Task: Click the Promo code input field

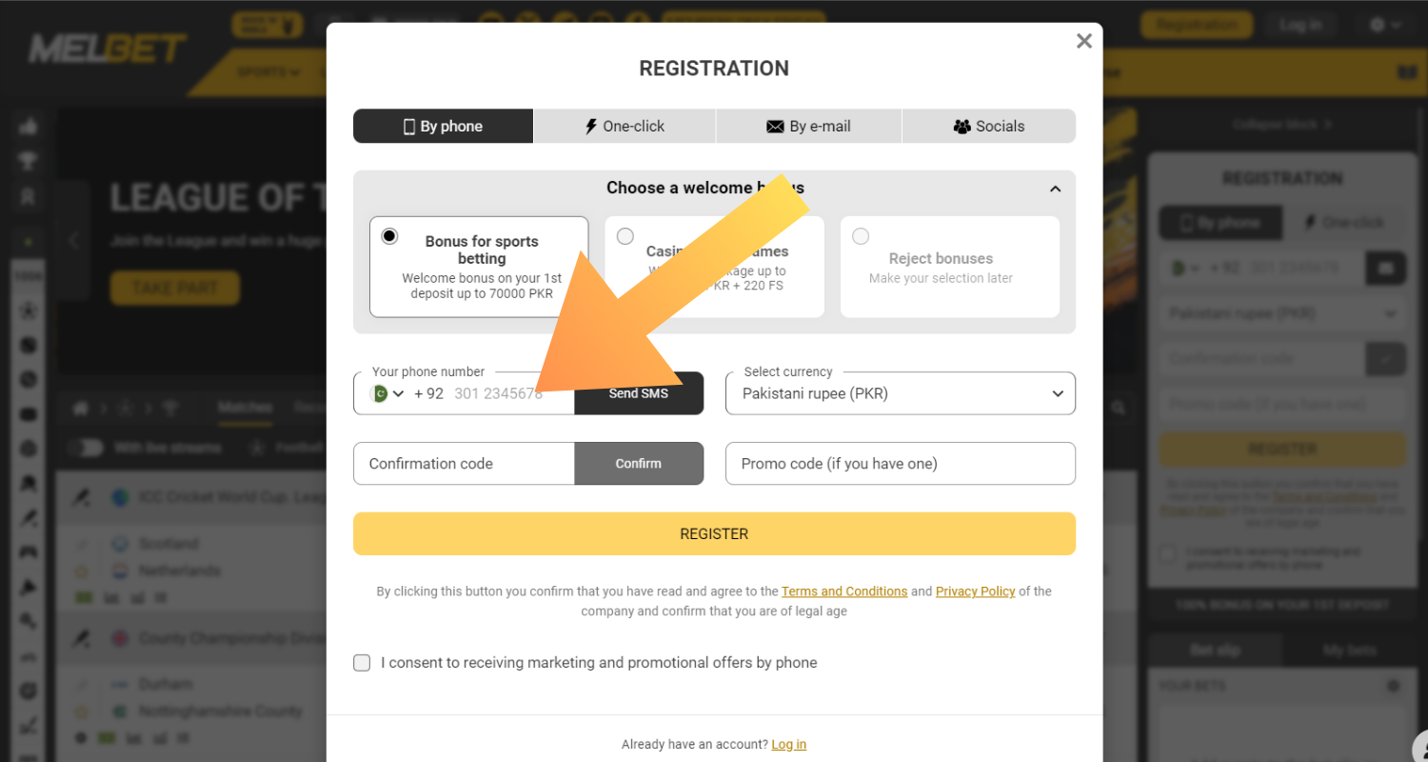Action: 900,464
